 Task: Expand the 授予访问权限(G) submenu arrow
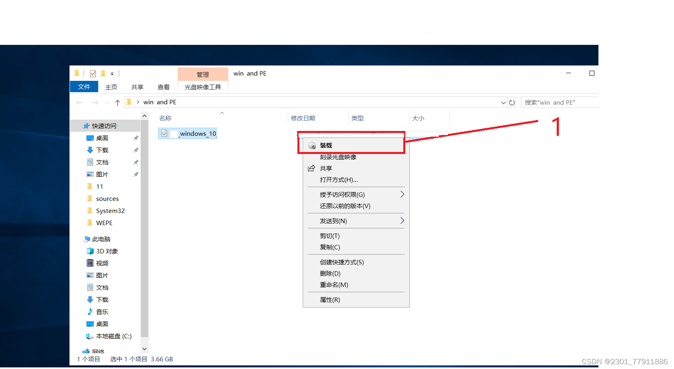click(x=402, y=194)
